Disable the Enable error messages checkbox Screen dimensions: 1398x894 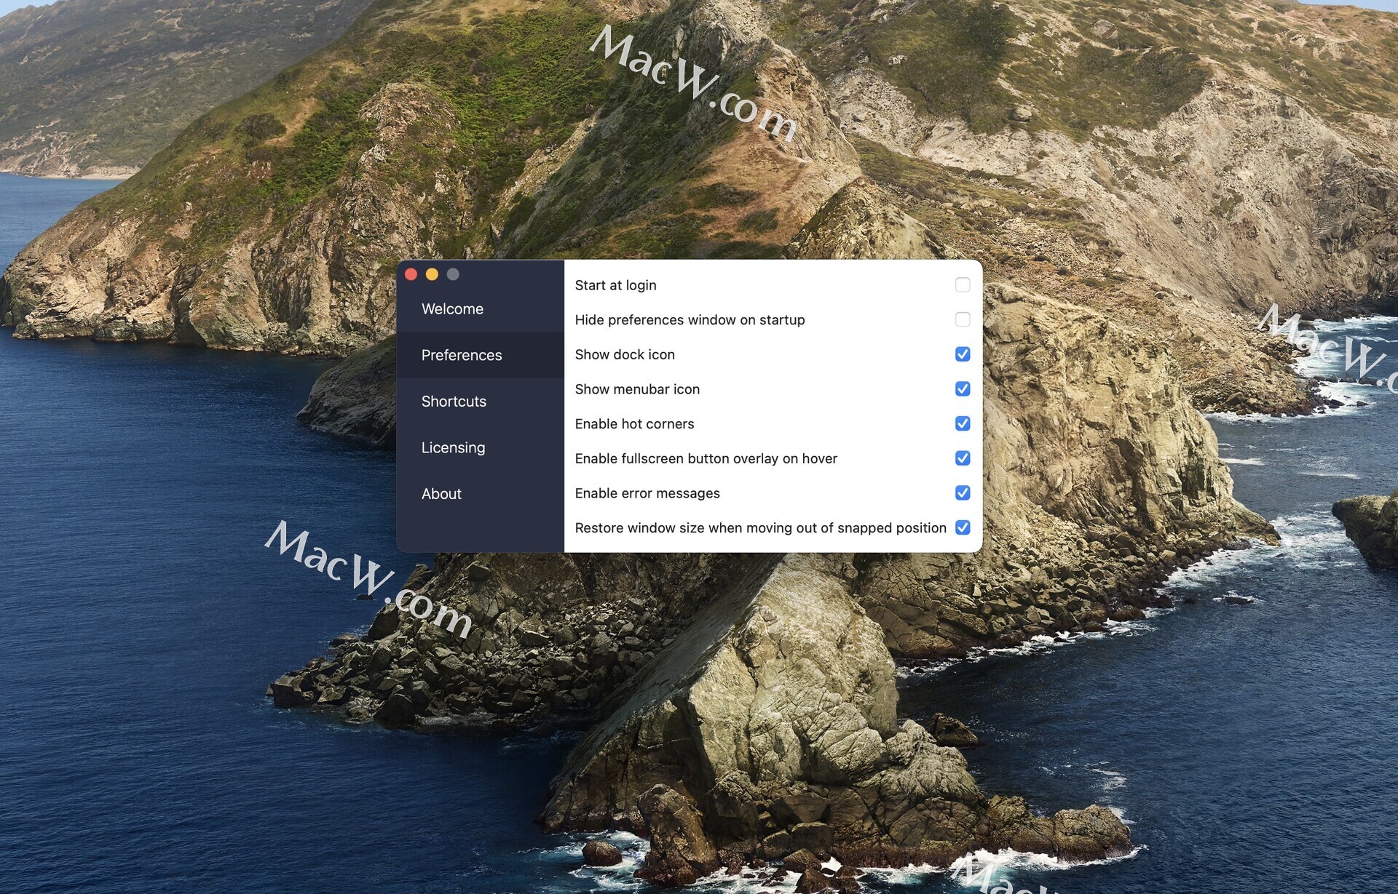coord(962,493)
